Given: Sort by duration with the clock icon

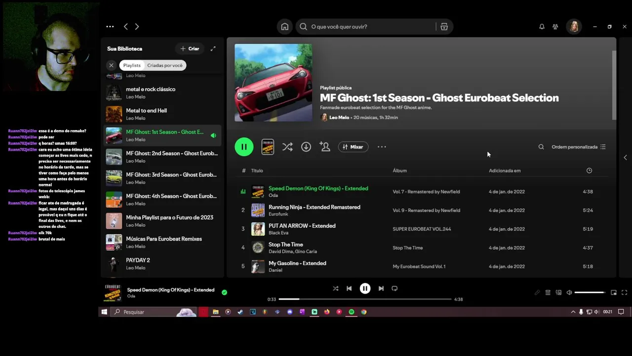Looking at the screenshot, I should pyautogui.click(x=589, y=171).
